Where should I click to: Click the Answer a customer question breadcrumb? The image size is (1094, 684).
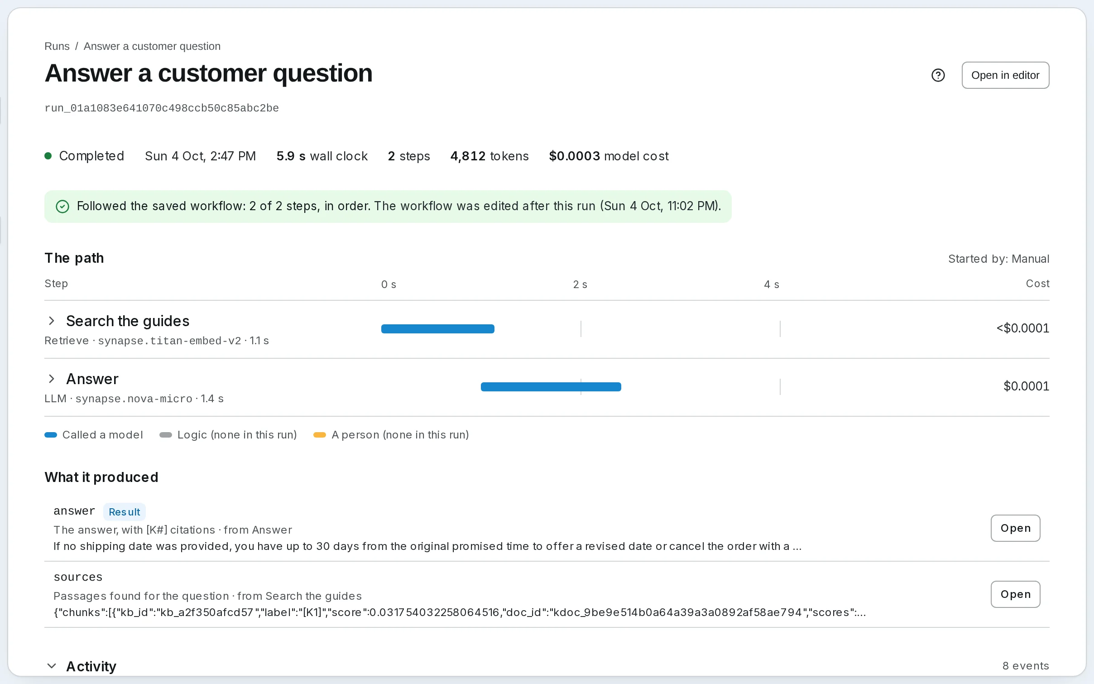(152, 46)
